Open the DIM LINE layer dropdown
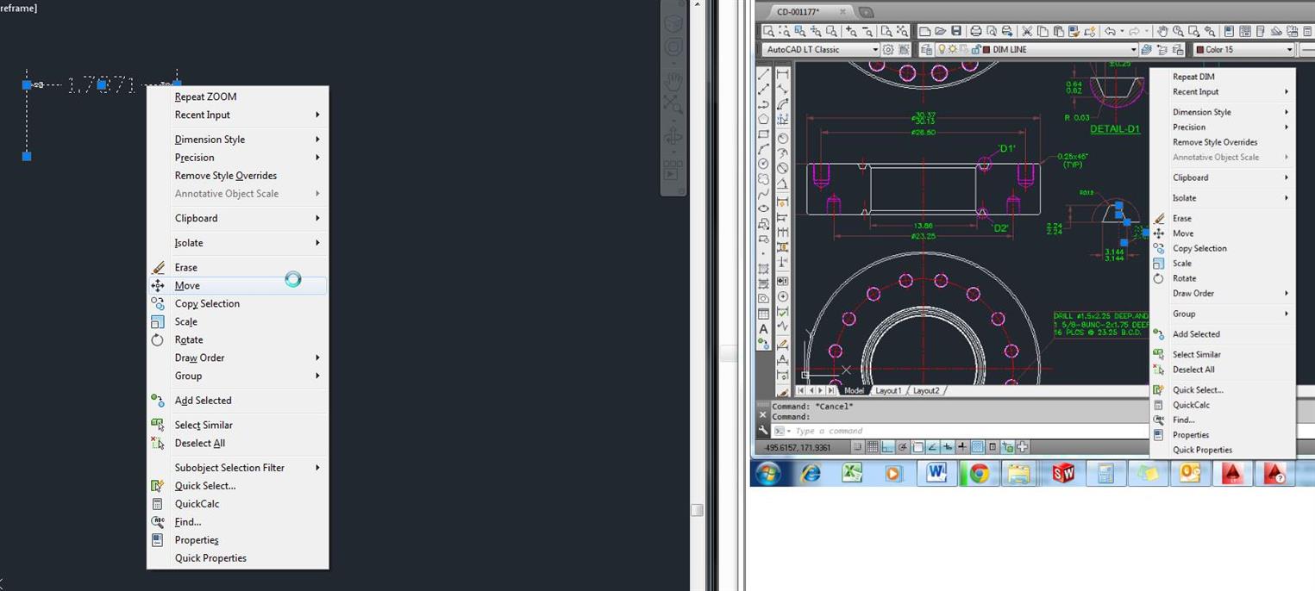This screenshot has width=1315, height=591. coord(1134,49)
